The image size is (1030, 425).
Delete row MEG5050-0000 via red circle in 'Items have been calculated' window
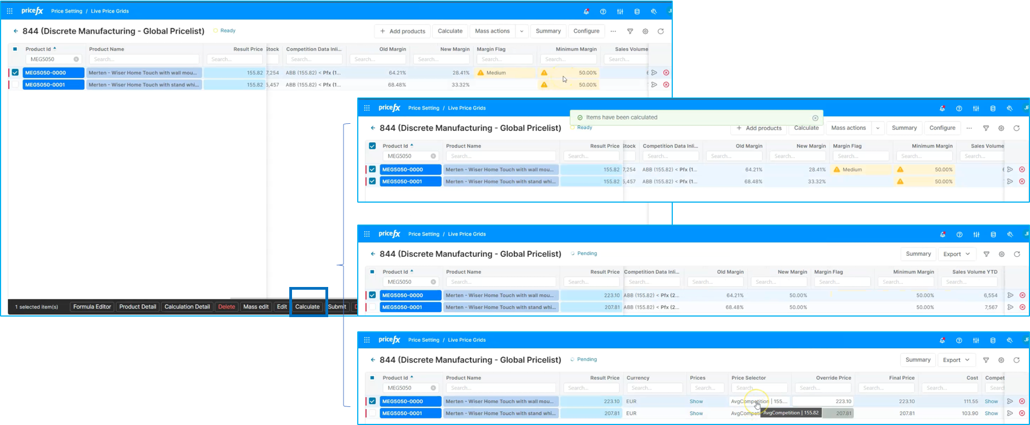pos(1022,169)
